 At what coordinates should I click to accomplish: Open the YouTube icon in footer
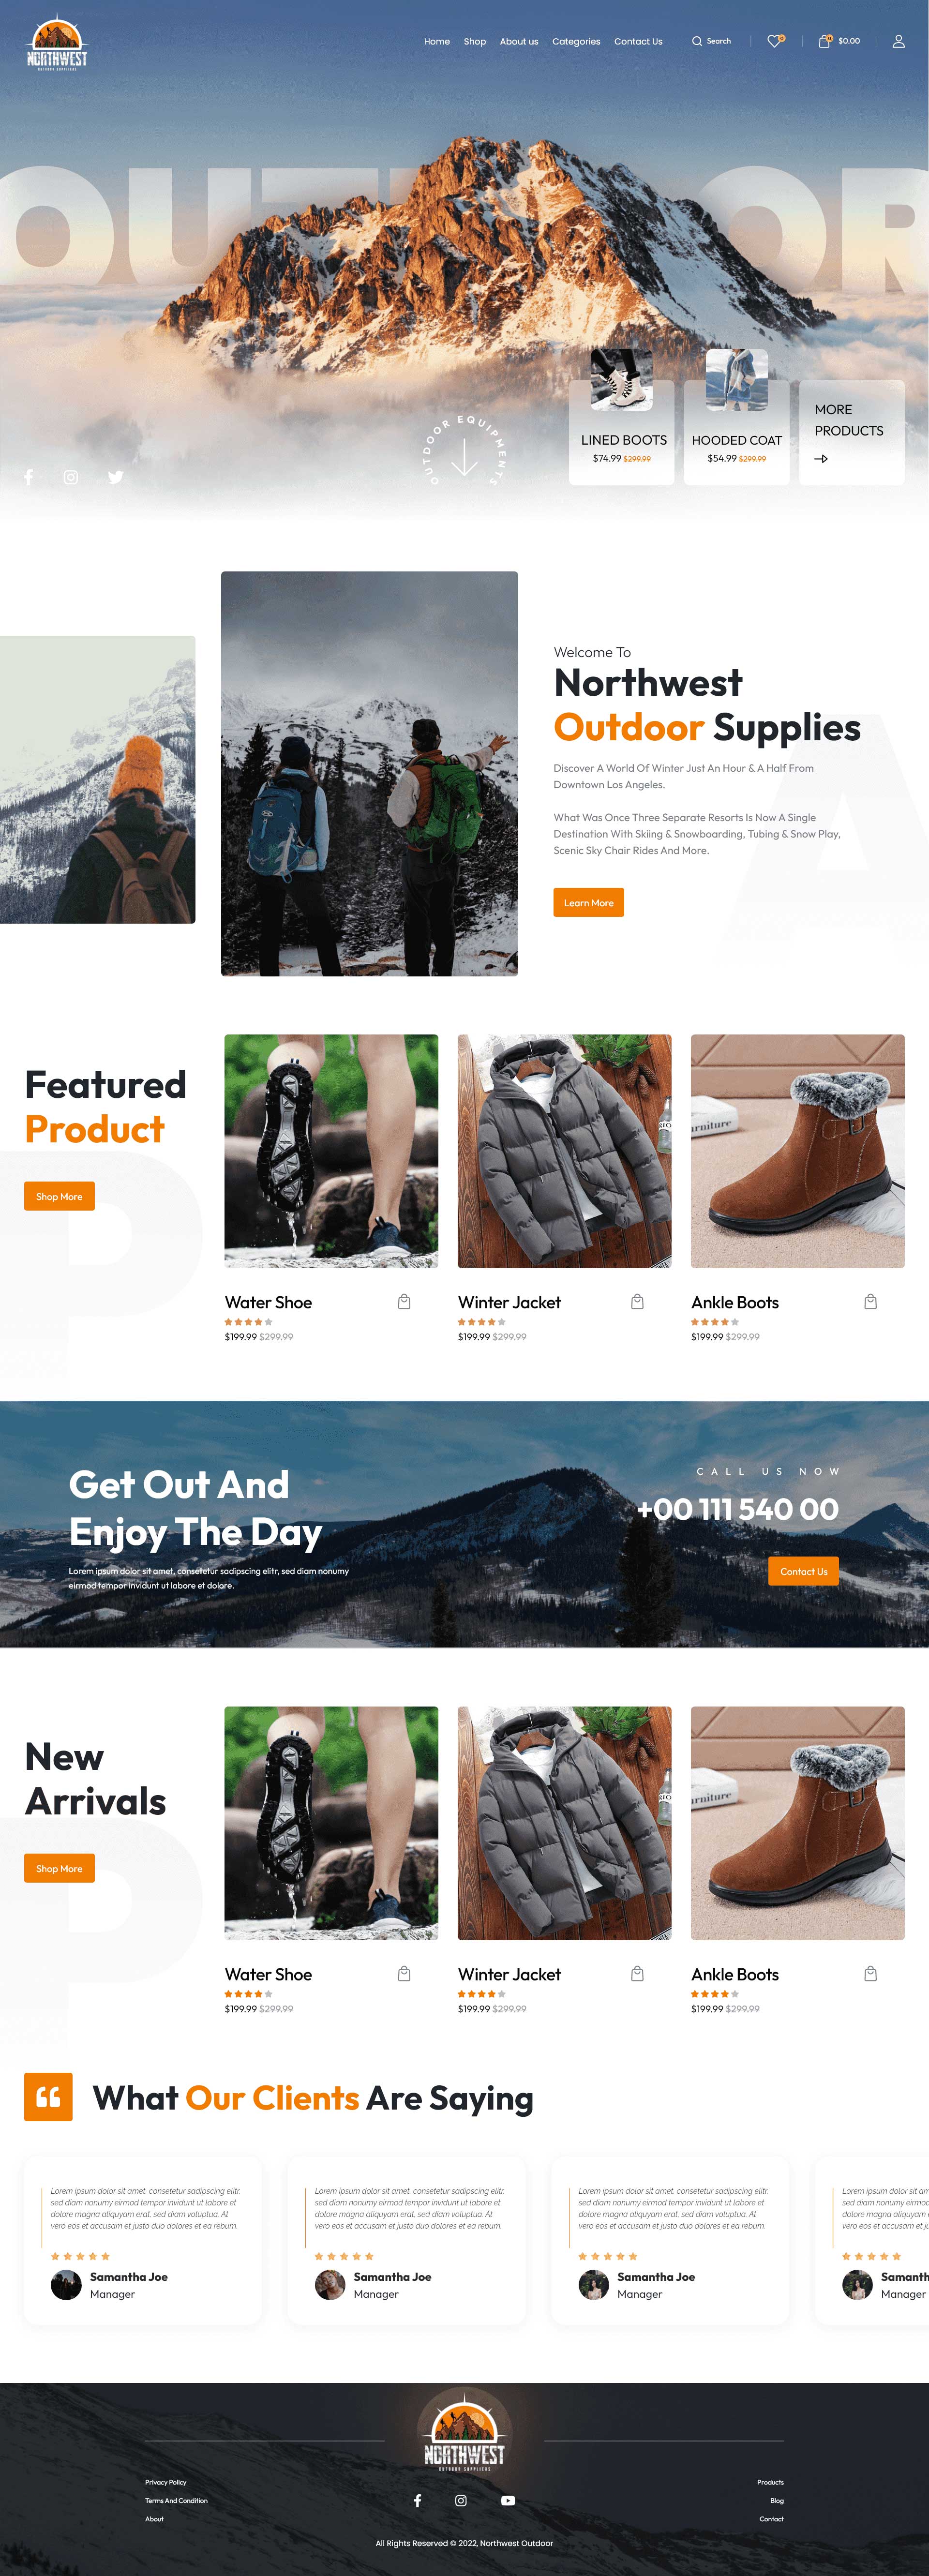tap(508, 2500)
